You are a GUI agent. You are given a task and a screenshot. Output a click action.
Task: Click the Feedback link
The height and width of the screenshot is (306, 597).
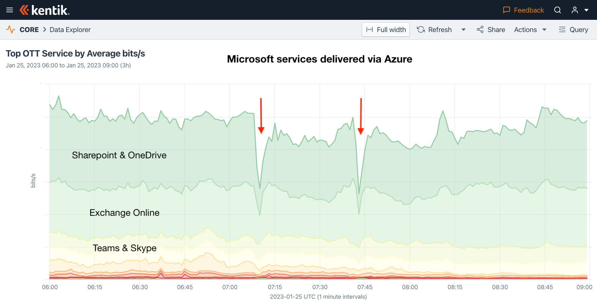(529, 10)
